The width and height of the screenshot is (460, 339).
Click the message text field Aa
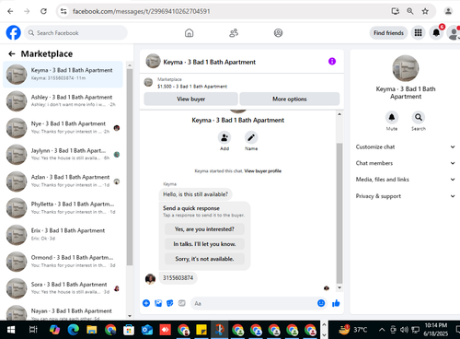pos(253,303)
